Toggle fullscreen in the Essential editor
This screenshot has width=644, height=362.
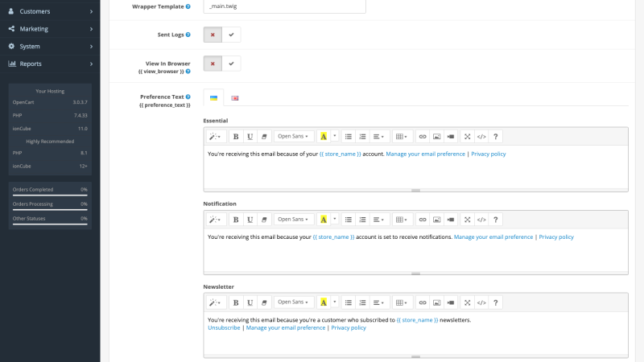(x=468, y=137)
